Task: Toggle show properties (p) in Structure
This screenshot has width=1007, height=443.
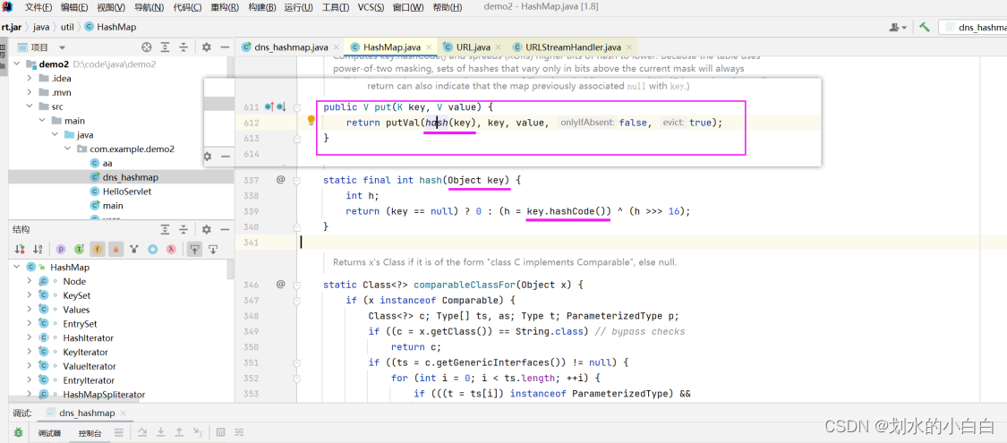Action: coord(61,249)
